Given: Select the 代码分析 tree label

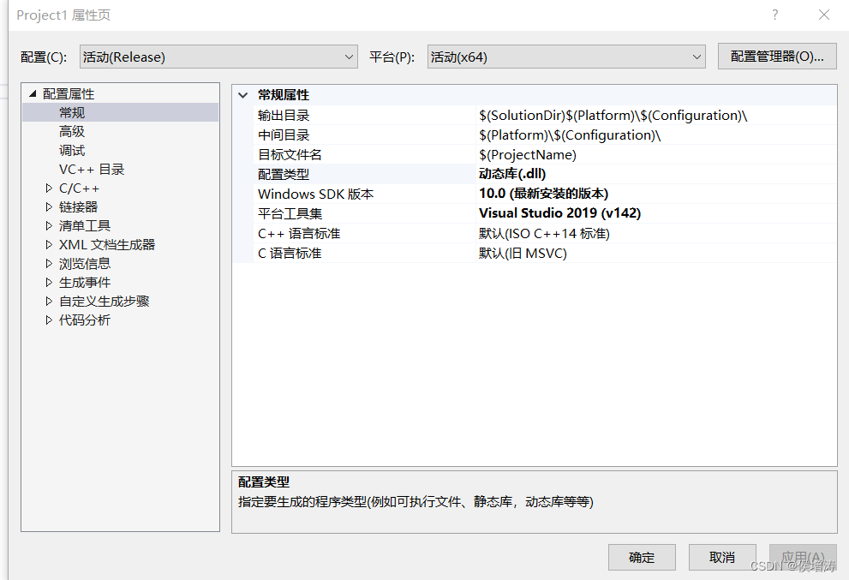Looking at the screenshot, I should [x=85, y=320].
